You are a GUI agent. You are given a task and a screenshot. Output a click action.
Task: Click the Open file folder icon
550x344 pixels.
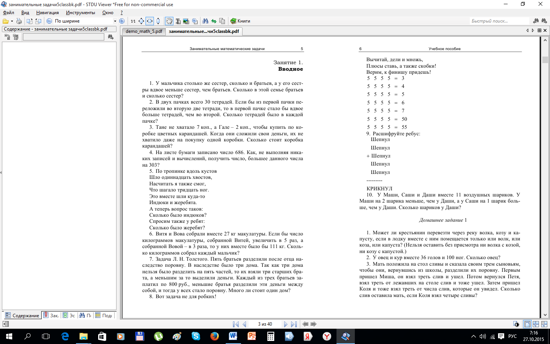[6, 21]
